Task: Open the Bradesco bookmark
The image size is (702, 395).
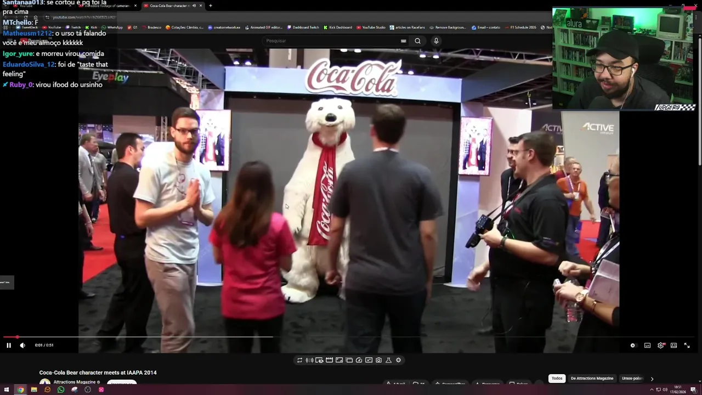Action: [151, 27]
